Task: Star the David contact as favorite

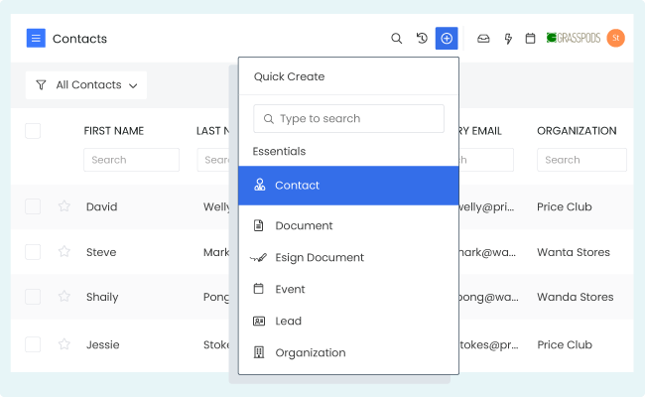Action: [64, 206]
